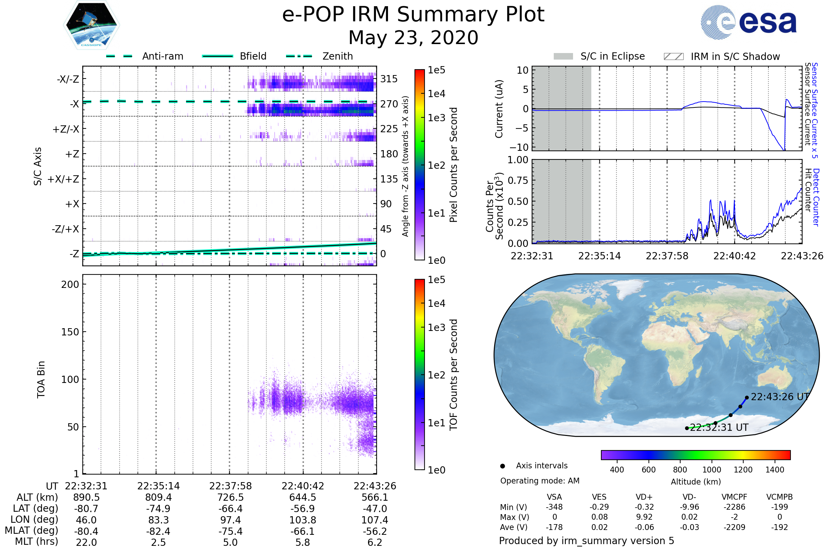Click the Detect Counter blue axis label
827x551 pixels.
816,197
